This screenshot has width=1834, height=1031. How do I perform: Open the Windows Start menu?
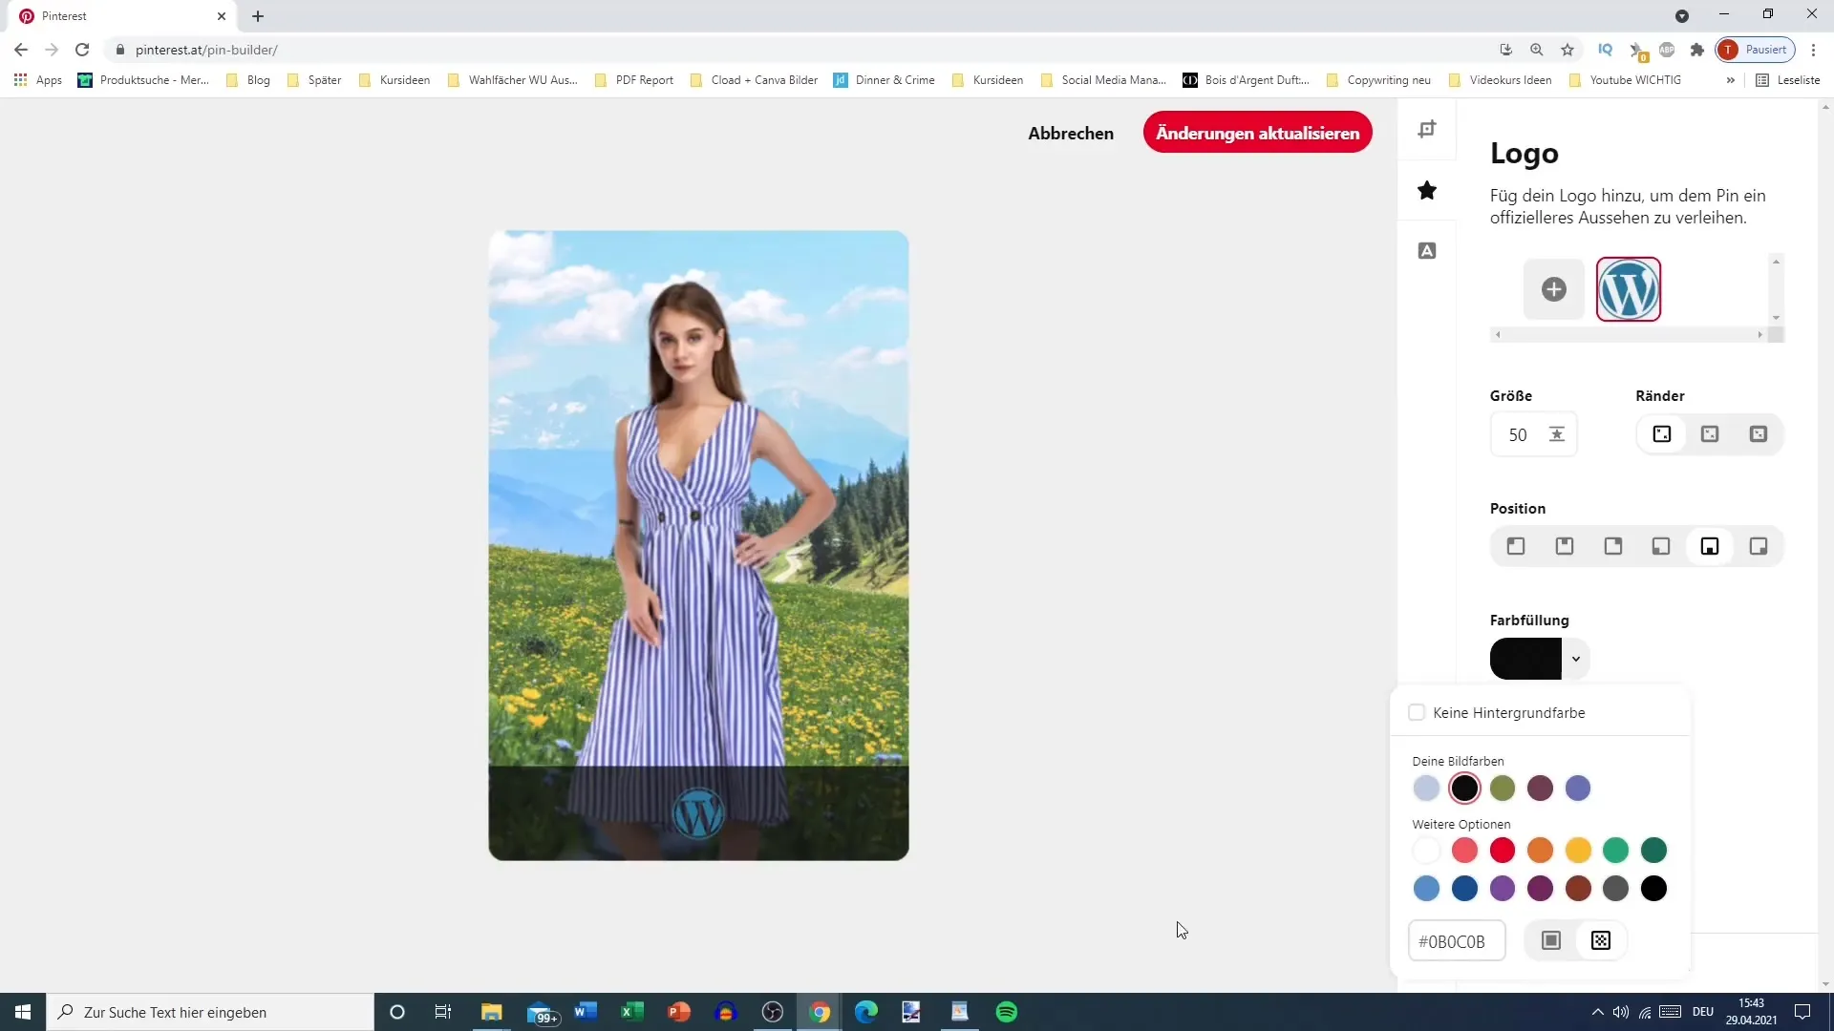(23, 1012)
